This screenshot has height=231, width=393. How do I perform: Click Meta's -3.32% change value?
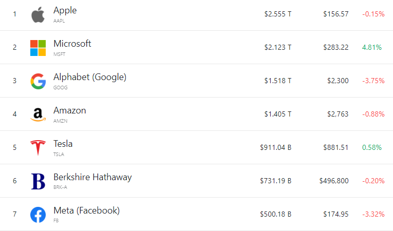pyautogui.click(x=373, y=214)
